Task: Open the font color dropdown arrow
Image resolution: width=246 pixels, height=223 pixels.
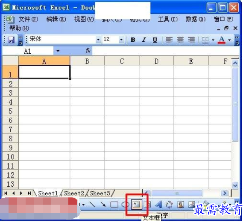Action: tap(229, 40)
